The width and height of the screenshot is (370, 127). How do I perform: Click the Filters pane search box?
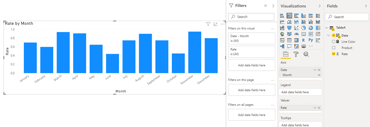pyautogui.click(x=251, y=17)
